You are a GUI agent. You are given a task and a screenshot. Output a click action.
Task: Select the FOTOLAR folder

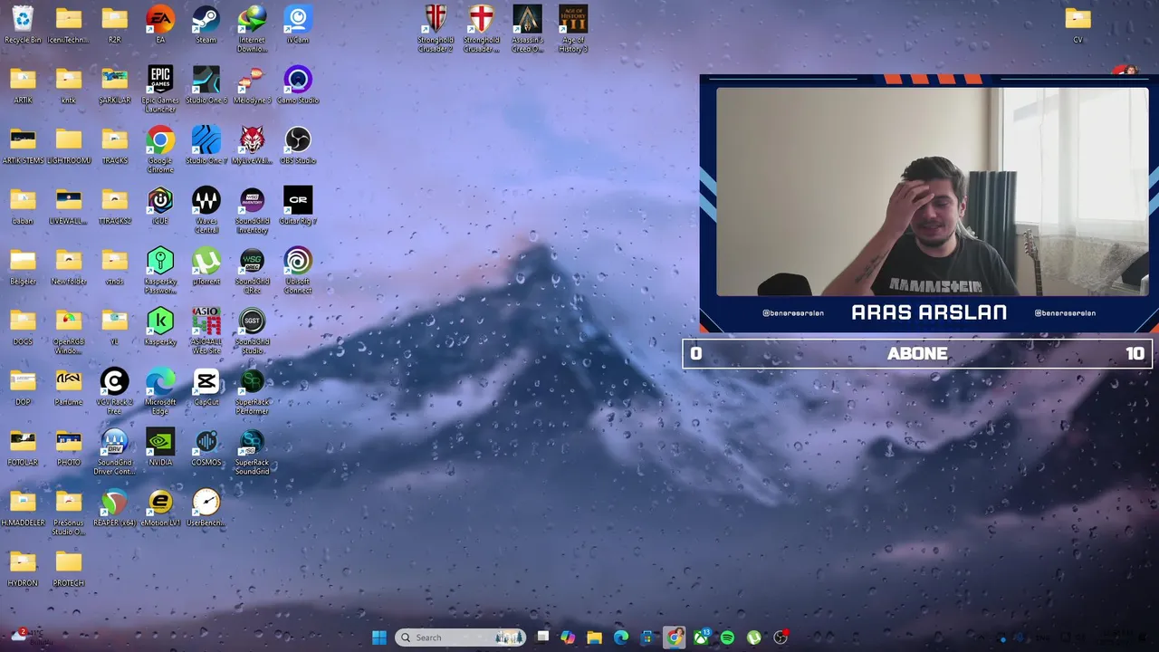23,447
